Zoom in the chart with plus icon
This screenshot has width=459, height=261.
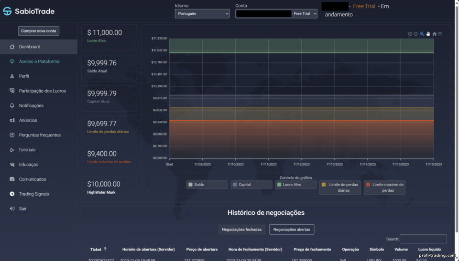[410, 34]
